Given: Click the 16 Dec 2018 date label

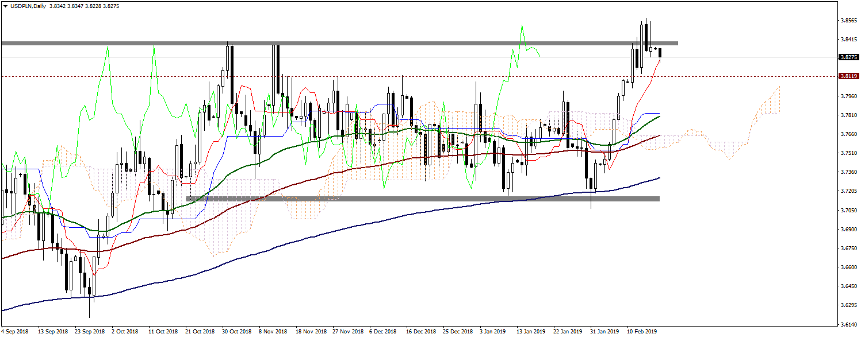Looking at the screenshot, I should click(x=420, y=332).
